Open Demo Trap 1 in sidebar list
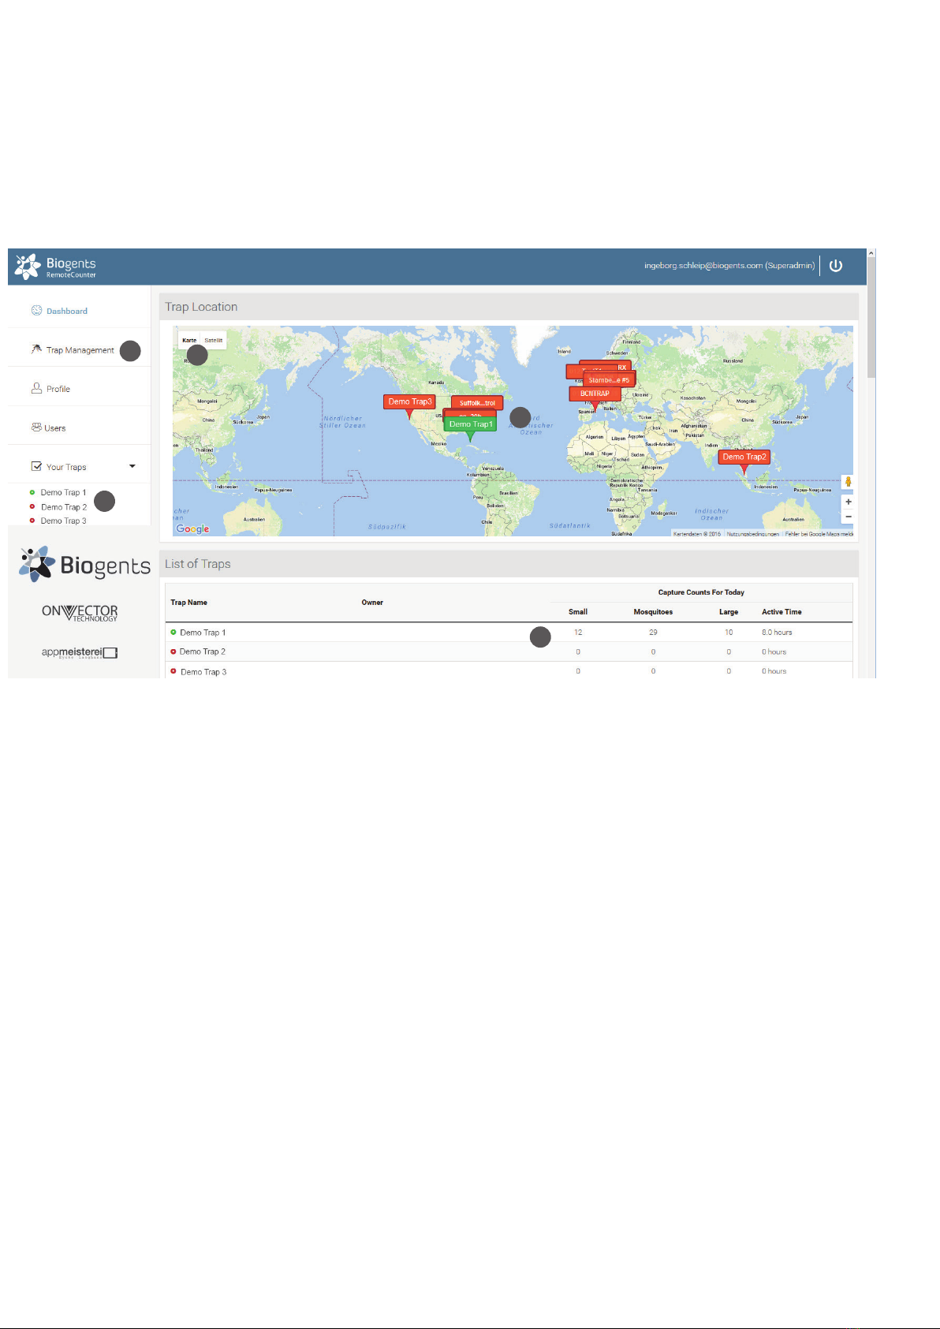This screenshot has height=1329, width=940. coord(63,492)
